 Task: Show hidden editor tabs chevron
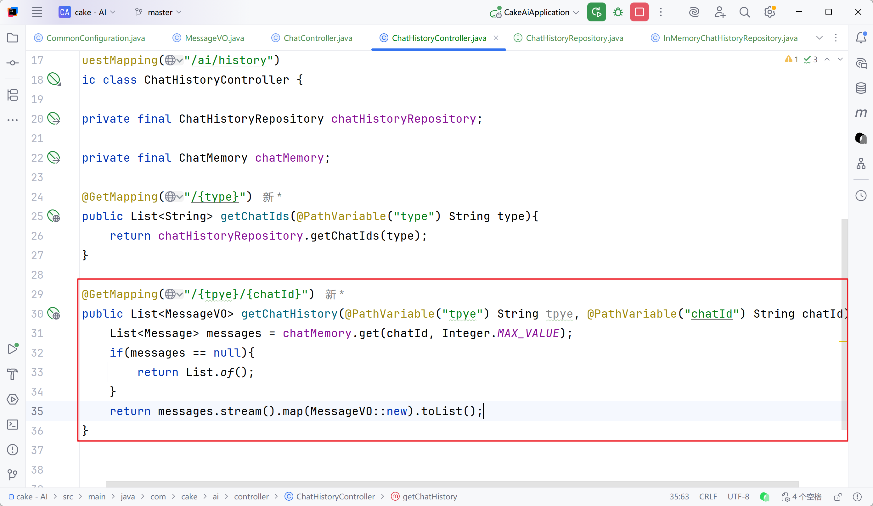[x=819, y=38]
